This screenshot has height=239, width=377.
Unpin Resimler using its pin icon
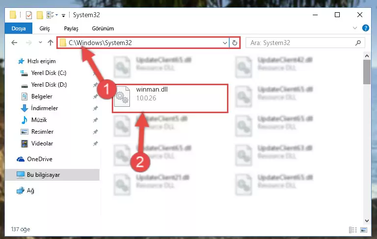pyautogui.click(x=96, y=132)
